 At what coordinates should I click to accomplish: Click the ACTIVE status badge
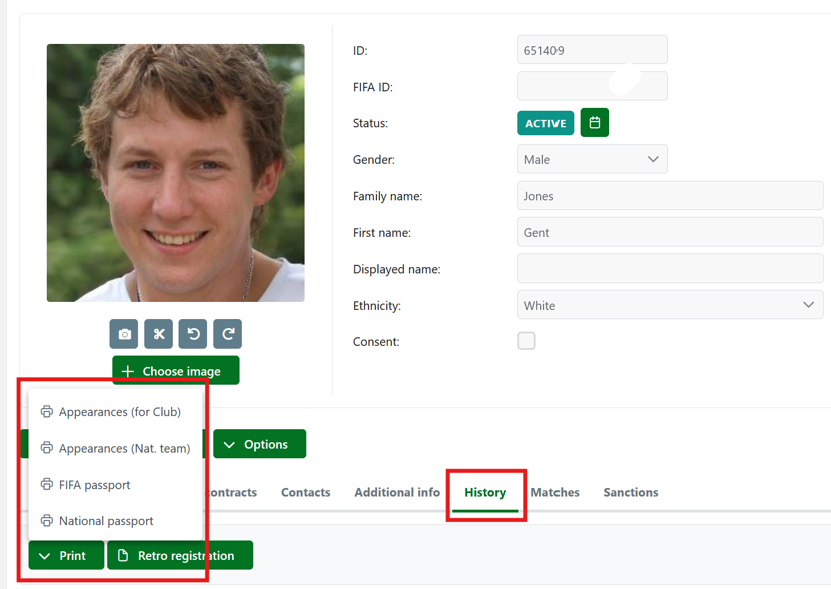click(x=546, y=123)
